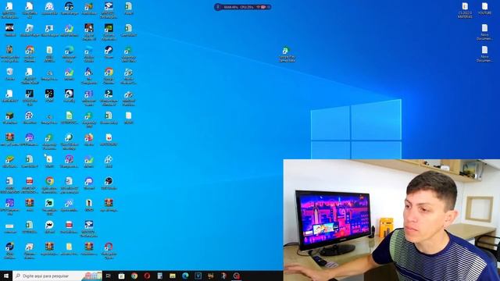This screenshot has width=500, height=281.
Task: Open the Firefox desktop shortcut
Action: coord(88,139)
